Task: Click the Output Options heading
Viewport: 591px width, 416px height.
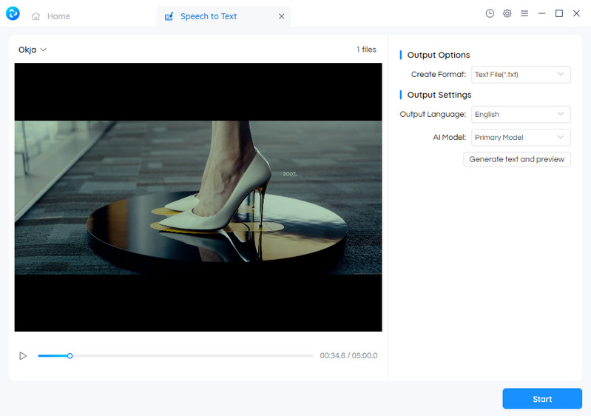Action: [439, 55]
